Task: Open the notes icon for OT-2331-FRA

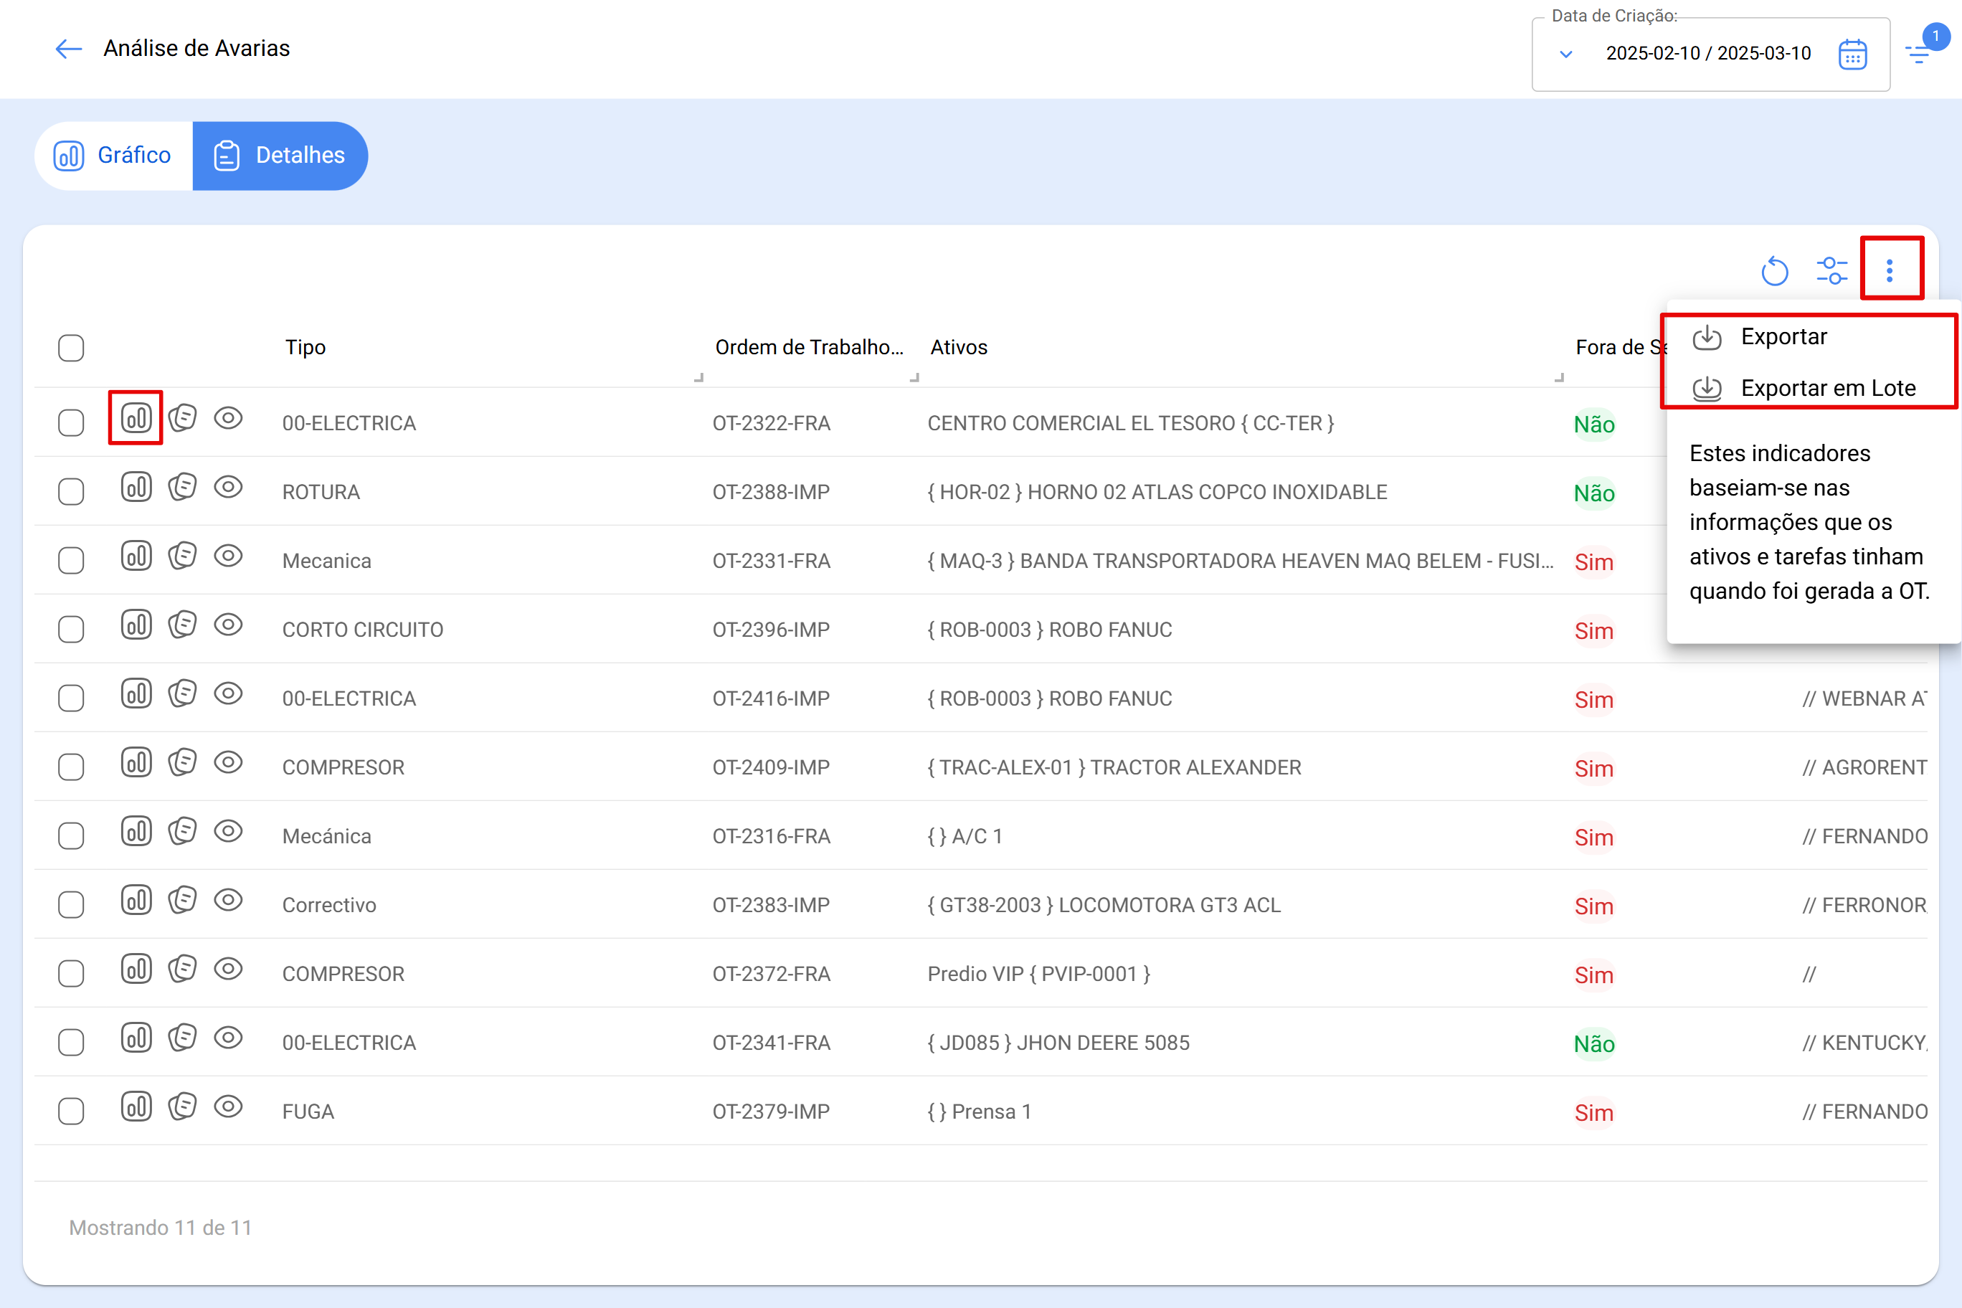Action: click(182, 555)
